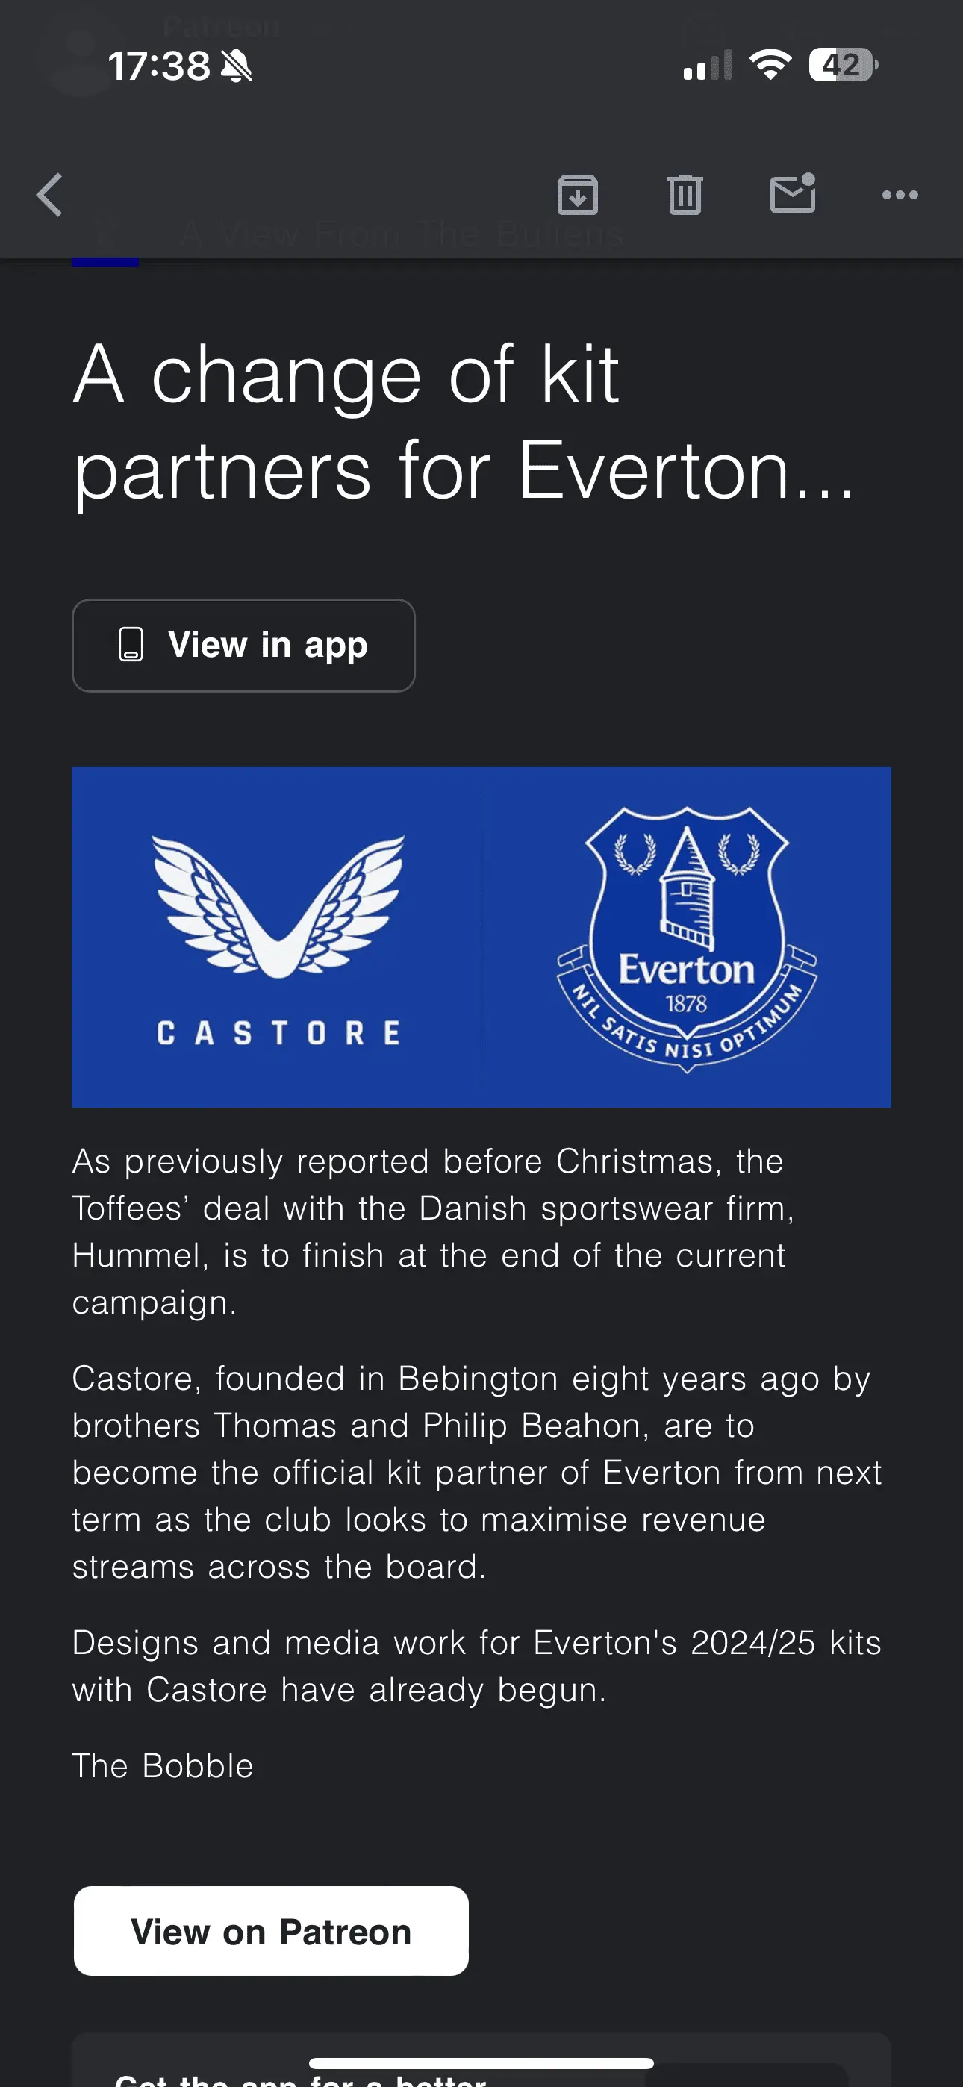Open the post via "View on Patreon"
963x2087 pixels.
271,1932
